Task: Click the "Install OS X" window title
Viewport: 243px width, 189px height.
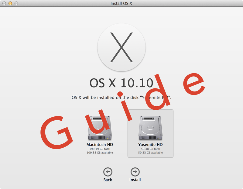Action: pyautogui.click(x=121, y=3)
